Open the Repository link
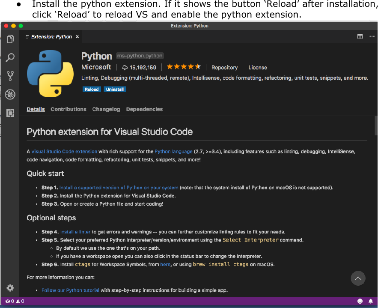The image size is (378, 308). [224, 68]
